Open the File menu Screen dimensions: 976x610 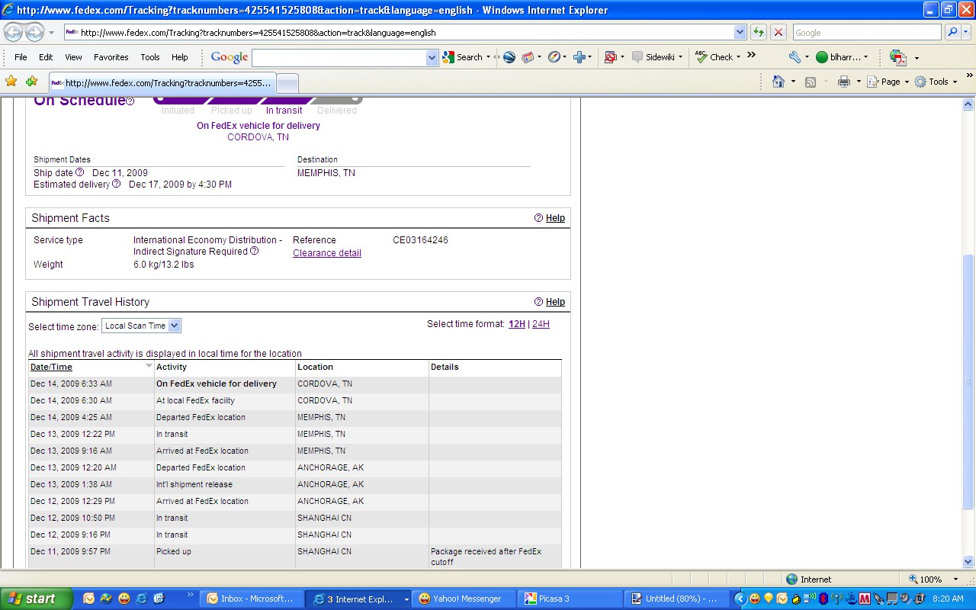(x=21, y=57)
